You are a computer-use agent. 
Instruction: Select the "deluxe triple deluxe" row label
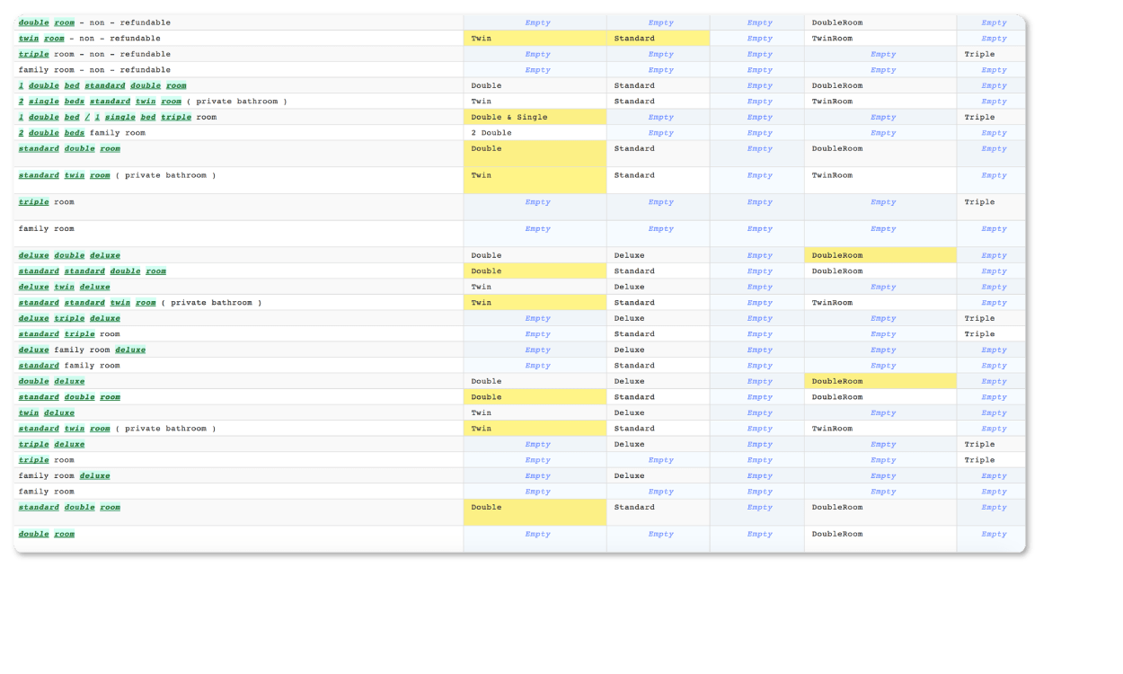(x=69, y=318)
